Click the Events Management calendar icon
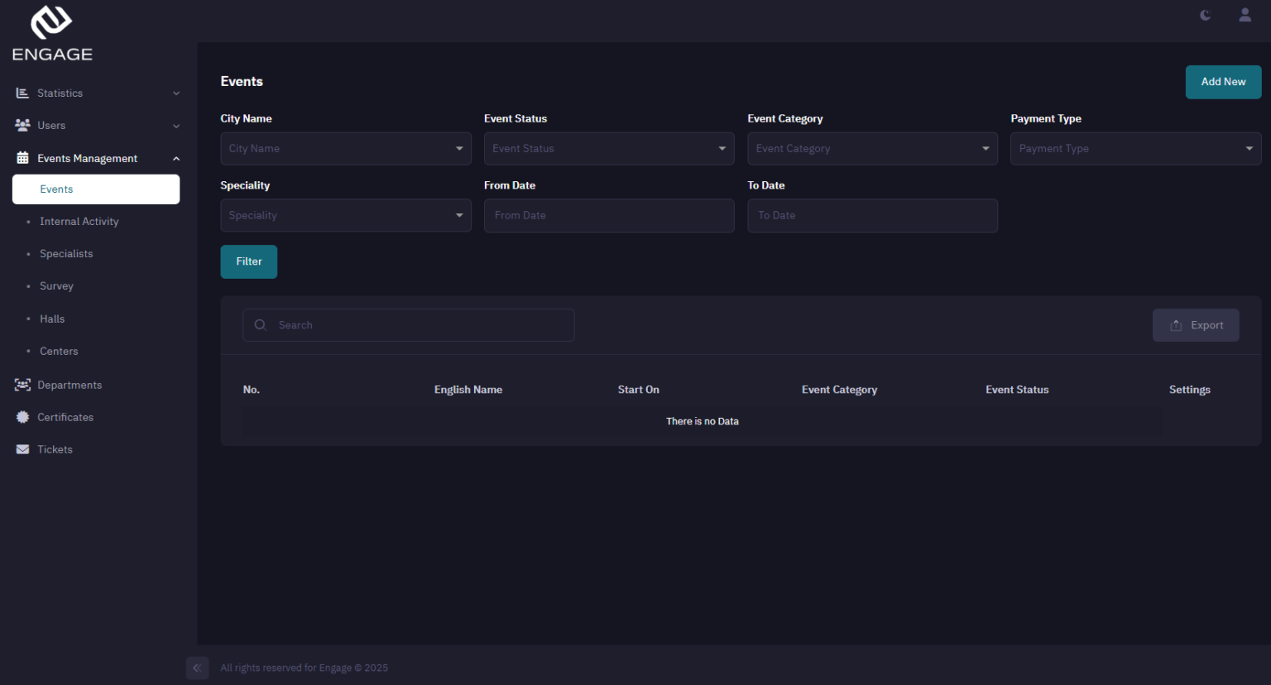The image size is (1271, 685). click(x=22, y=158)
